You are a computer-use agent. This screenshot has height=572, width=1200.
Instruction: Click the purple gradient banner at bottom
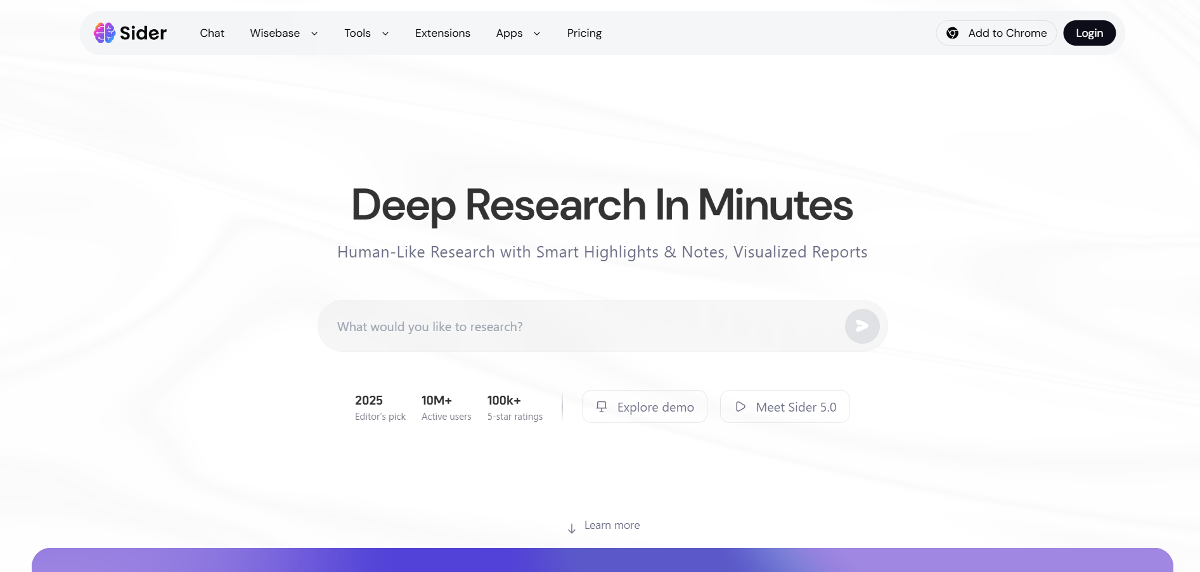[602, 560]
